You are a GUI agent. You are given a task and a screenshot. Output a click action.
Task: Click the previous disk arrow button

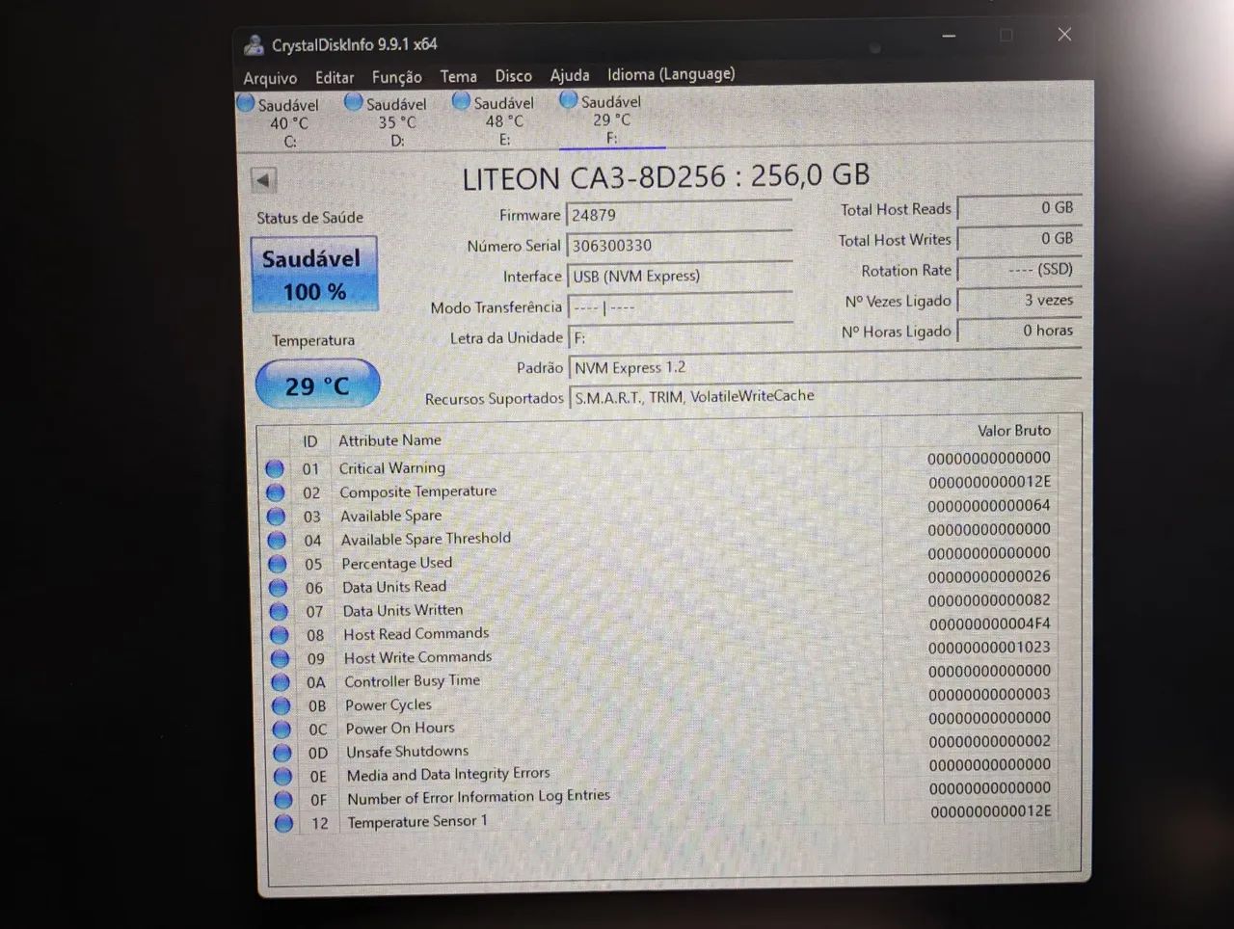(x=263, y=180)
